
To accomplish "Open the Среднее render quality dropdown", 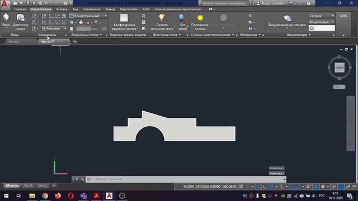I will click(322, 16).
